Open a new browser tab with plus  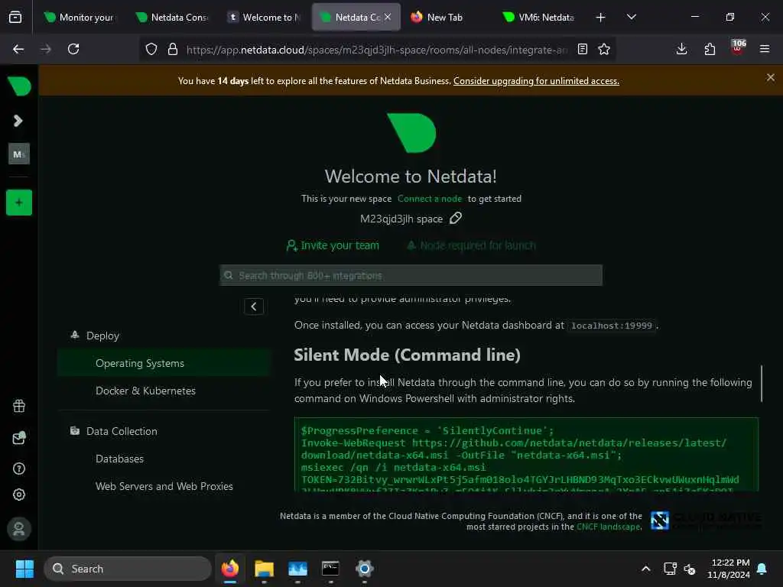pyautogui.click(x=601, y=18)
